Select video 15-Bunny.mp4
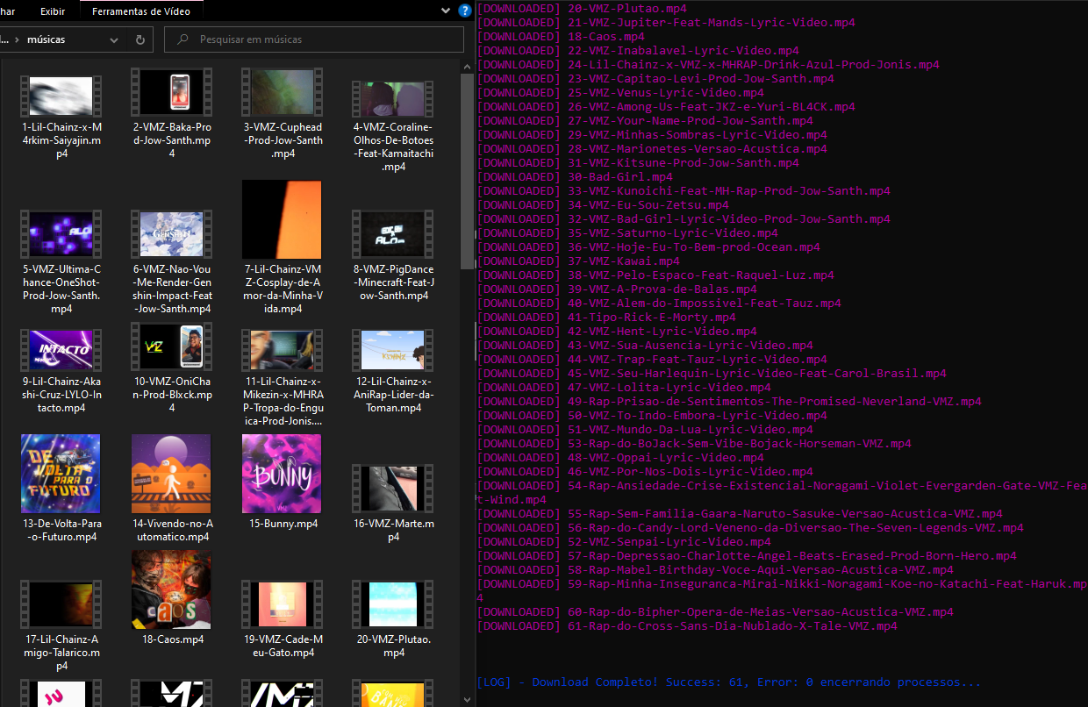The width and height of the screenshot is (1088, 707). pos(282,482)
